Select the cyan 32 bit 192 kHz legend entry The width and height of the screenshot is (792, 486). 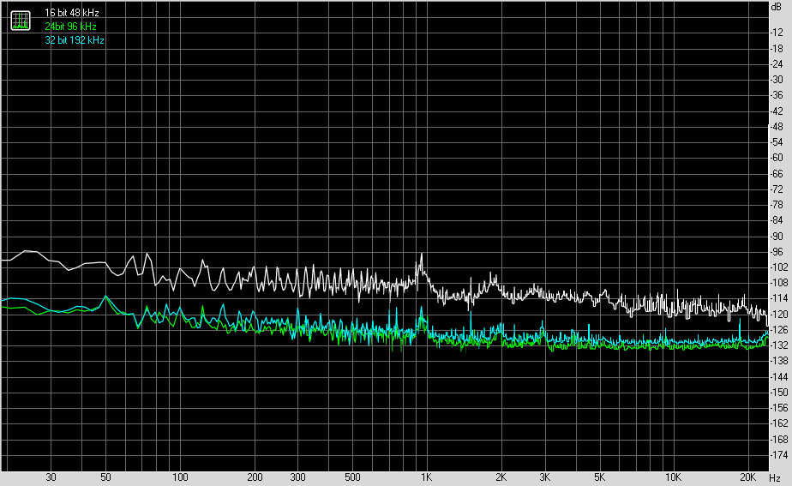pyautogui.click(x=75, y=40)
